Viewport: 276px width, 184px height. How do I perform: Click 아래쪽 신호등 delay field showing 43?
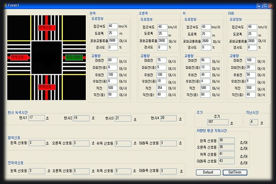click(x=227, y=161)
